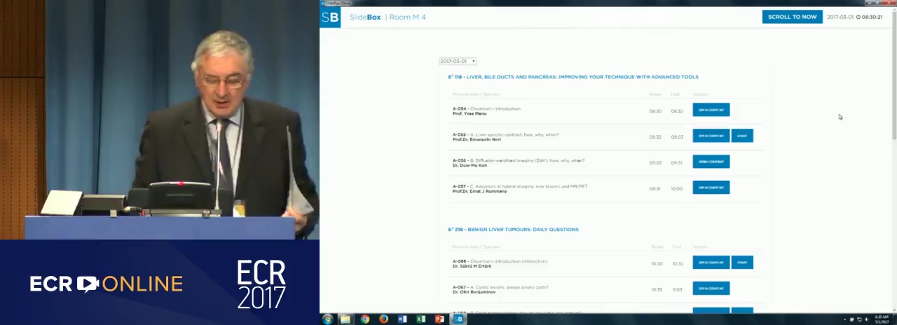Open the taskbar clock and date
The image size is (897, 325).
coord(881,319)
